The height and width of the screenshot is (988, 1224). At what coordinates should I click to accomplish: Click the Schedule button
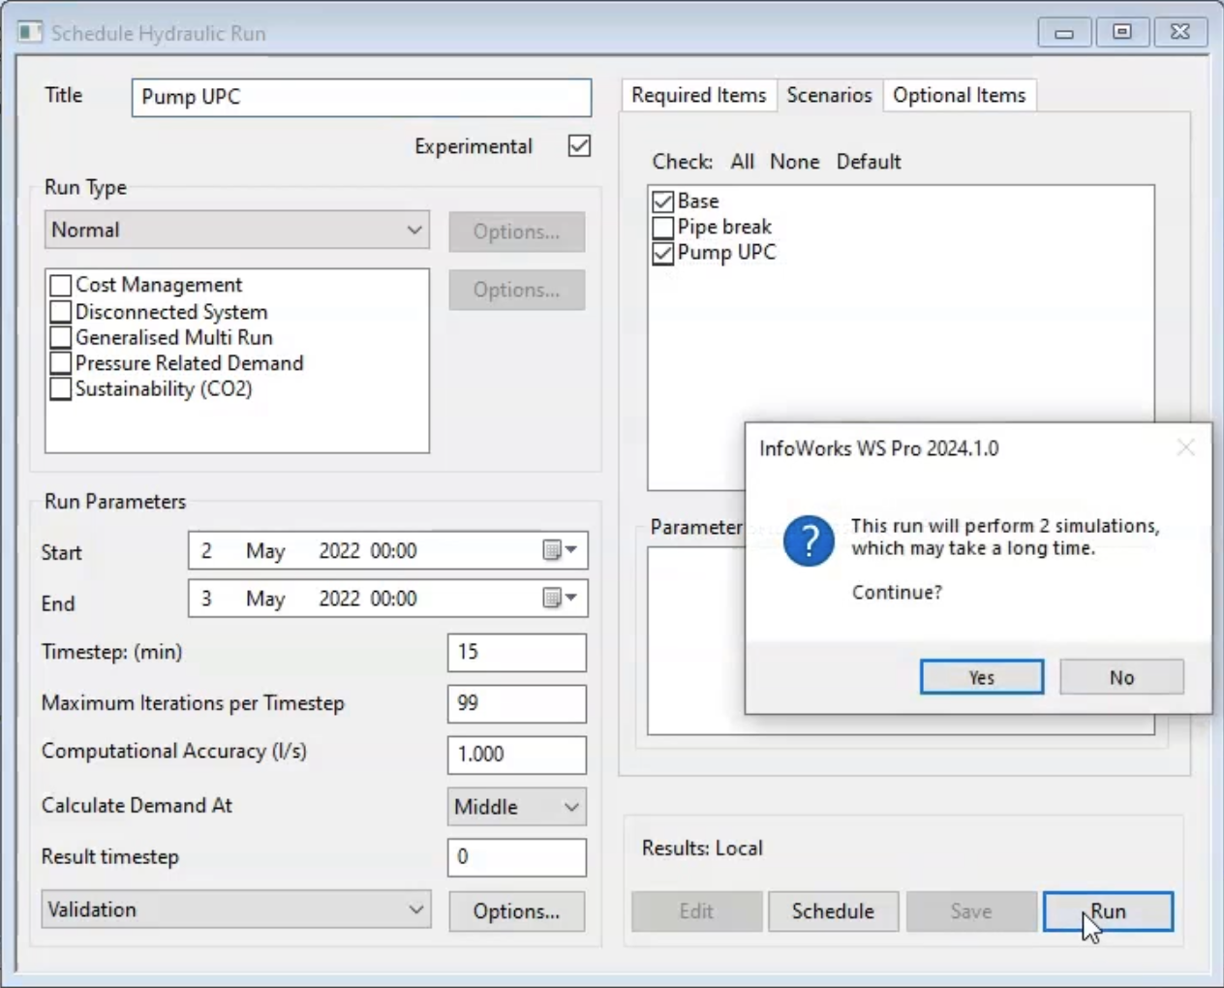click(833, 911)
